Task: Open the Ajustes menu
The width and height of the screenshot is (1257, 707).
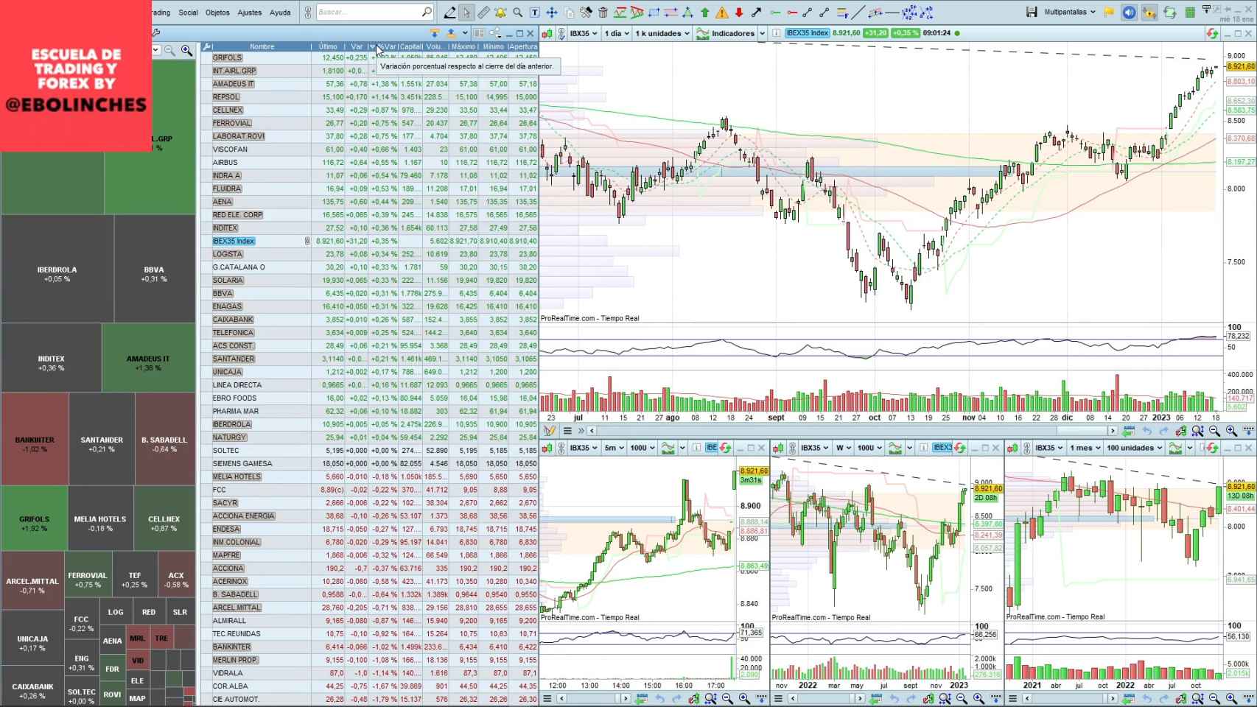Action: pyautogui.click(x=250, y=13)
